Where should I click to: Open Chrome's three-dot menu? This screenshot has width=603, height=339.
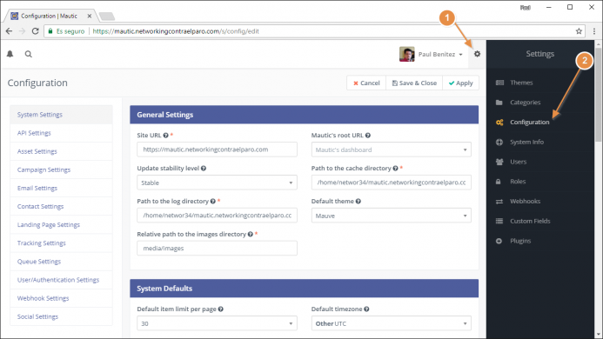coord(594,31)
